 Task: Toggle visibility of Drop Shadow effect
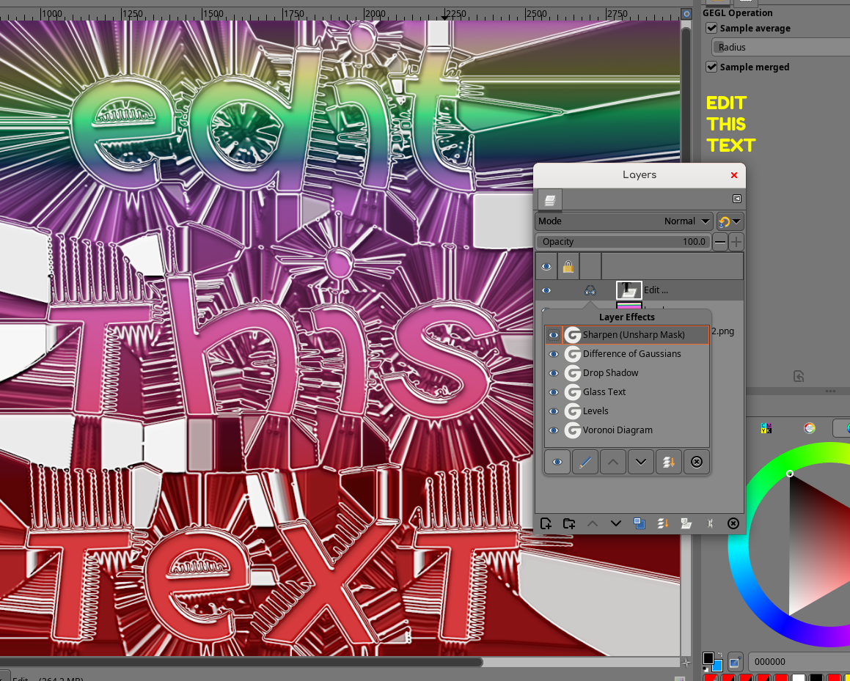554,373
